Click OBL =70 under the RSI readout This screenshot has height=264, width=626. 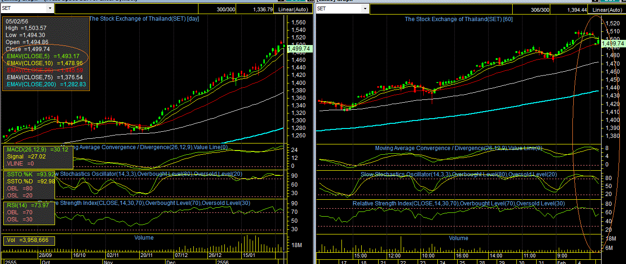point(18,212)
